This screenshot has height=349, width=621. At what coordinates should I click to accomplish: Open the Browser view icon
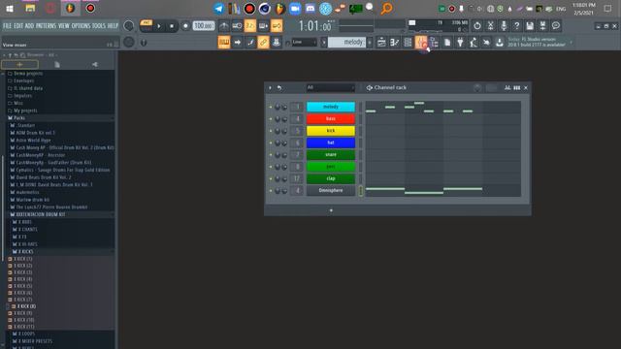(x=434, y=42)
